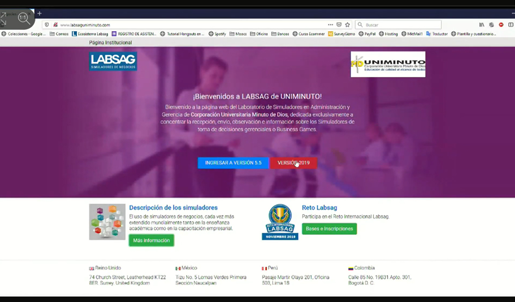
Task: Open the Colecciones - Google bookmark
Action: (23, 34)
